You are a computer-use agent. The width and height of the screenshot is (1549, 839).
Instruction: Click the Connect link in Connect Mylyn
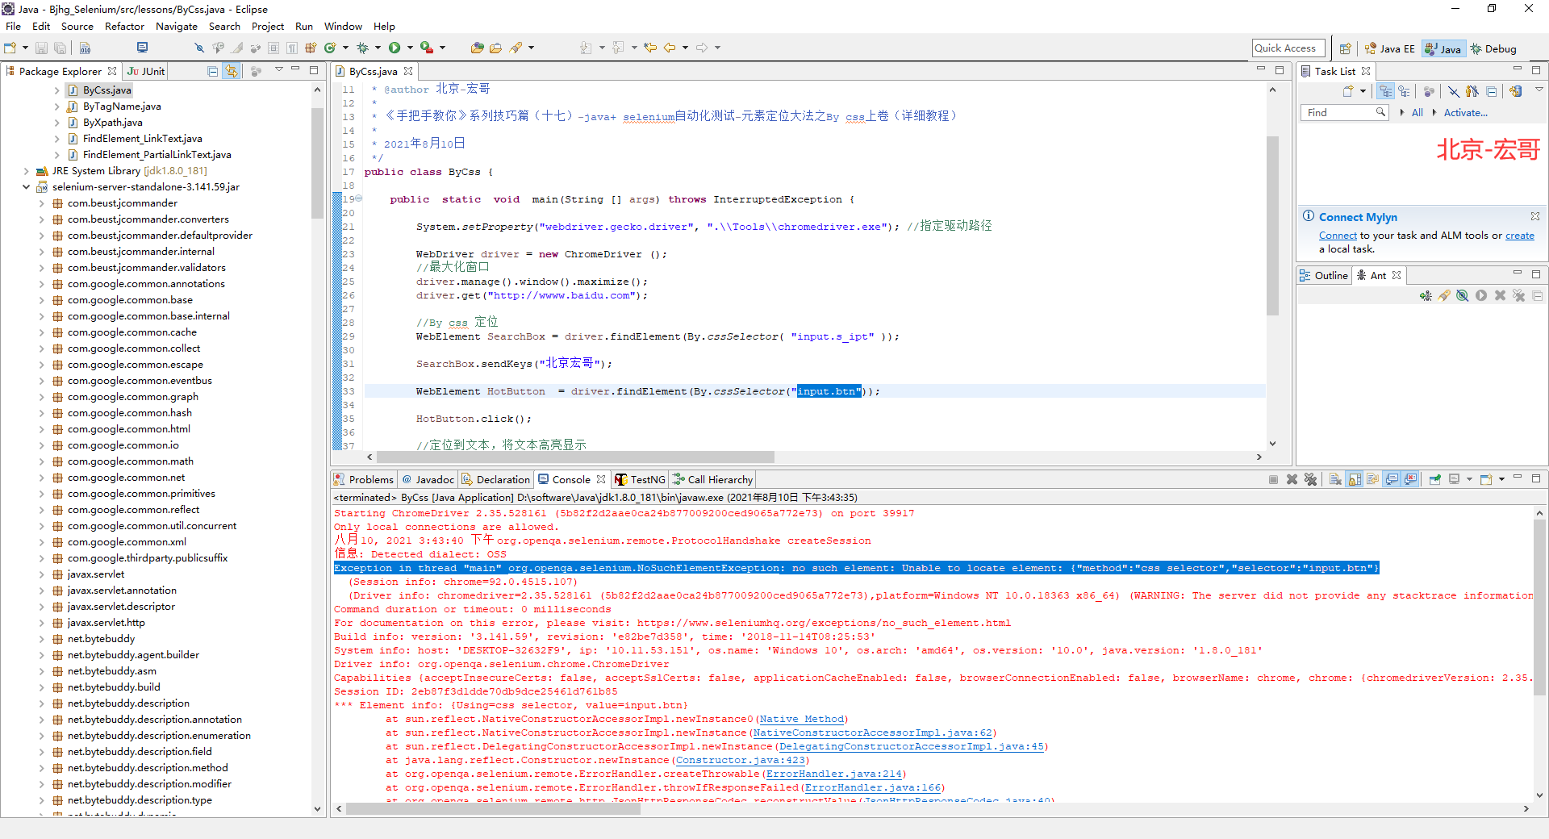pyautogui.click(x=1338, y=236)
